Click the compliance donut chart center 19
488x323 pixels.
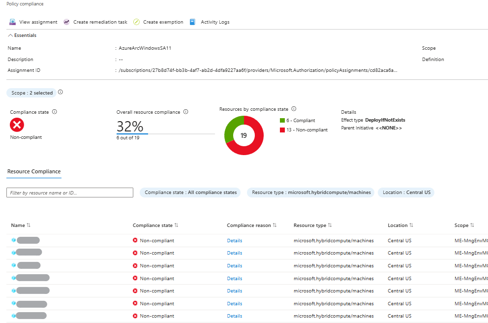point(244,135)
